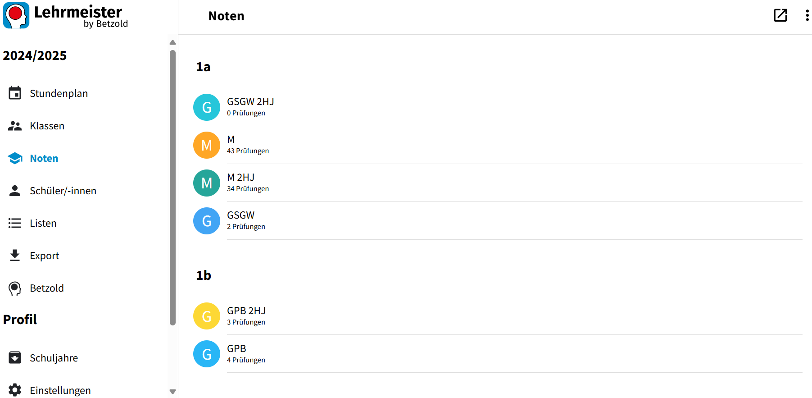Click the open-in-new-window icon in header
The image size is (812, 398).
coord(780,15)
